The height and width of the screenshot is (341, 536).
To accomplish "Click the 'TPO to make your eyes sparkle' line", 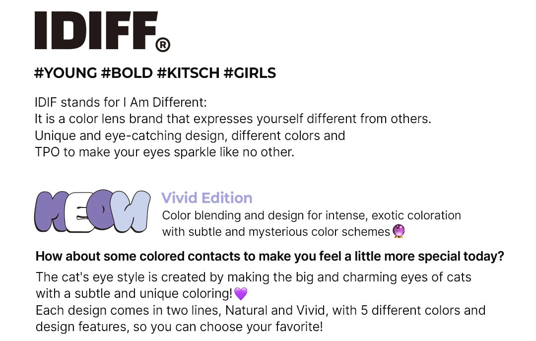I will click(164, 152).
